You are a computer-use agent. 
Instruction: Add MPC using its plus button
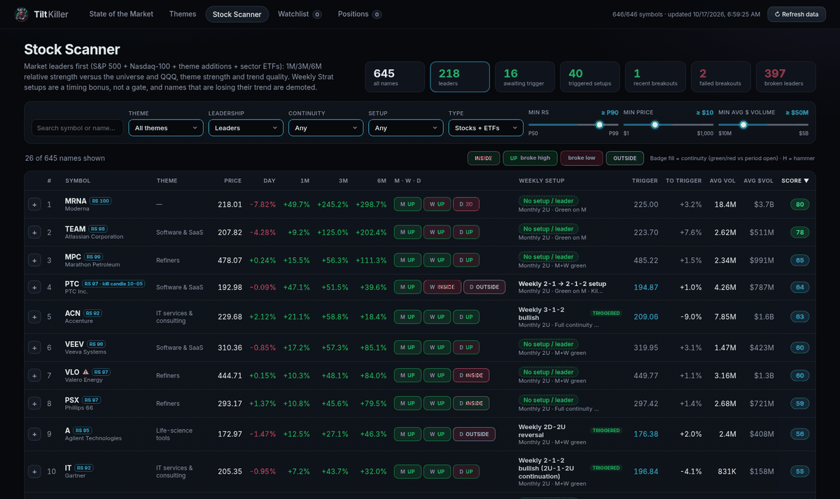[34, 260]
